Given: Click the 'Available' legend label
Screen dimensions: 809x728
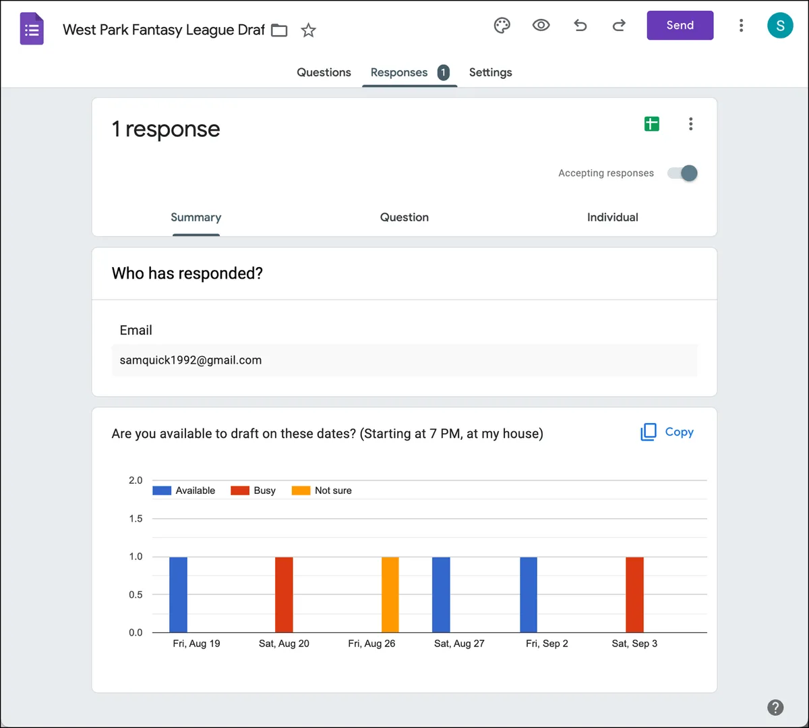Looking at the screenshot, I should 196,491.
